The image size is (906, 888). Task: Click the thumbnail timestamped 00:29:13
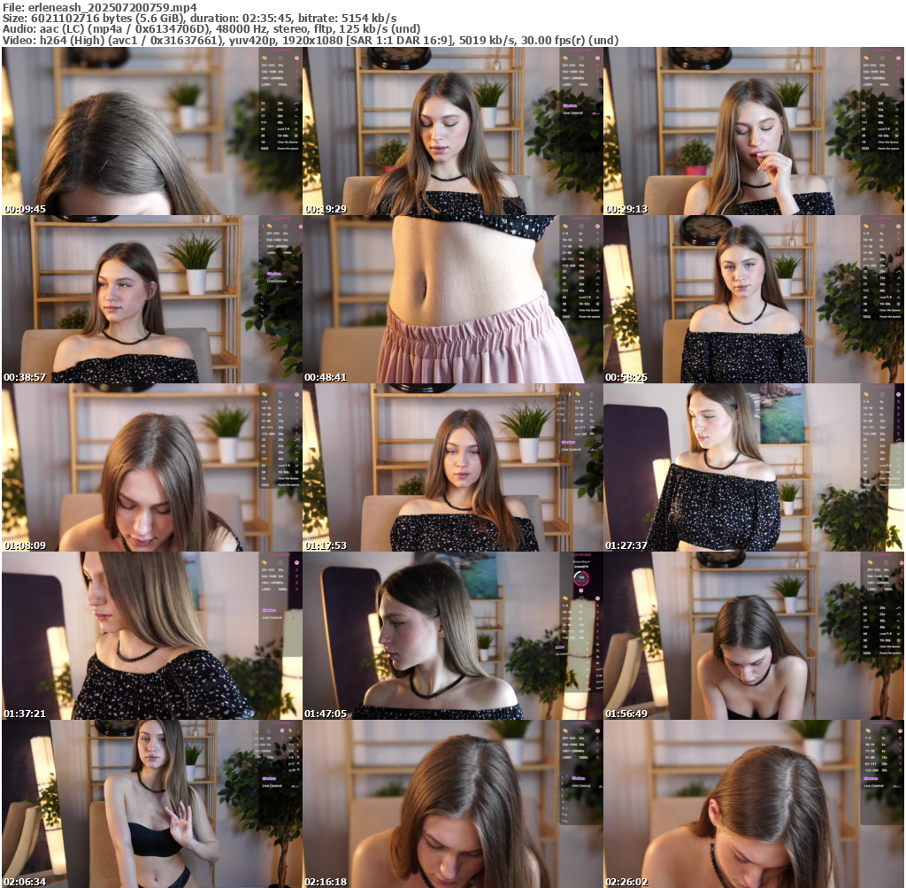pyautogui.click(x=754, y=131)
